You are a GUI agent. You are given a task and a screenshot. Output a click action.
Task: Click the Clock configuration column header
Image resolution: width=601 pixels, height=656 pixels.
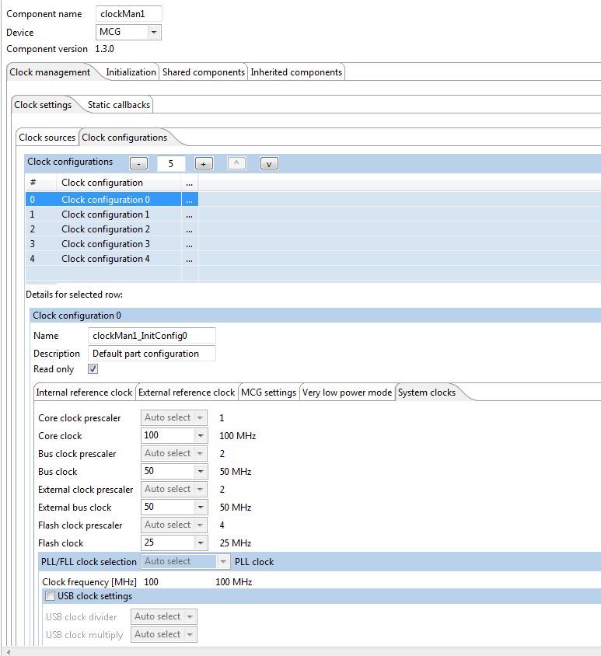tap(118, 183)
